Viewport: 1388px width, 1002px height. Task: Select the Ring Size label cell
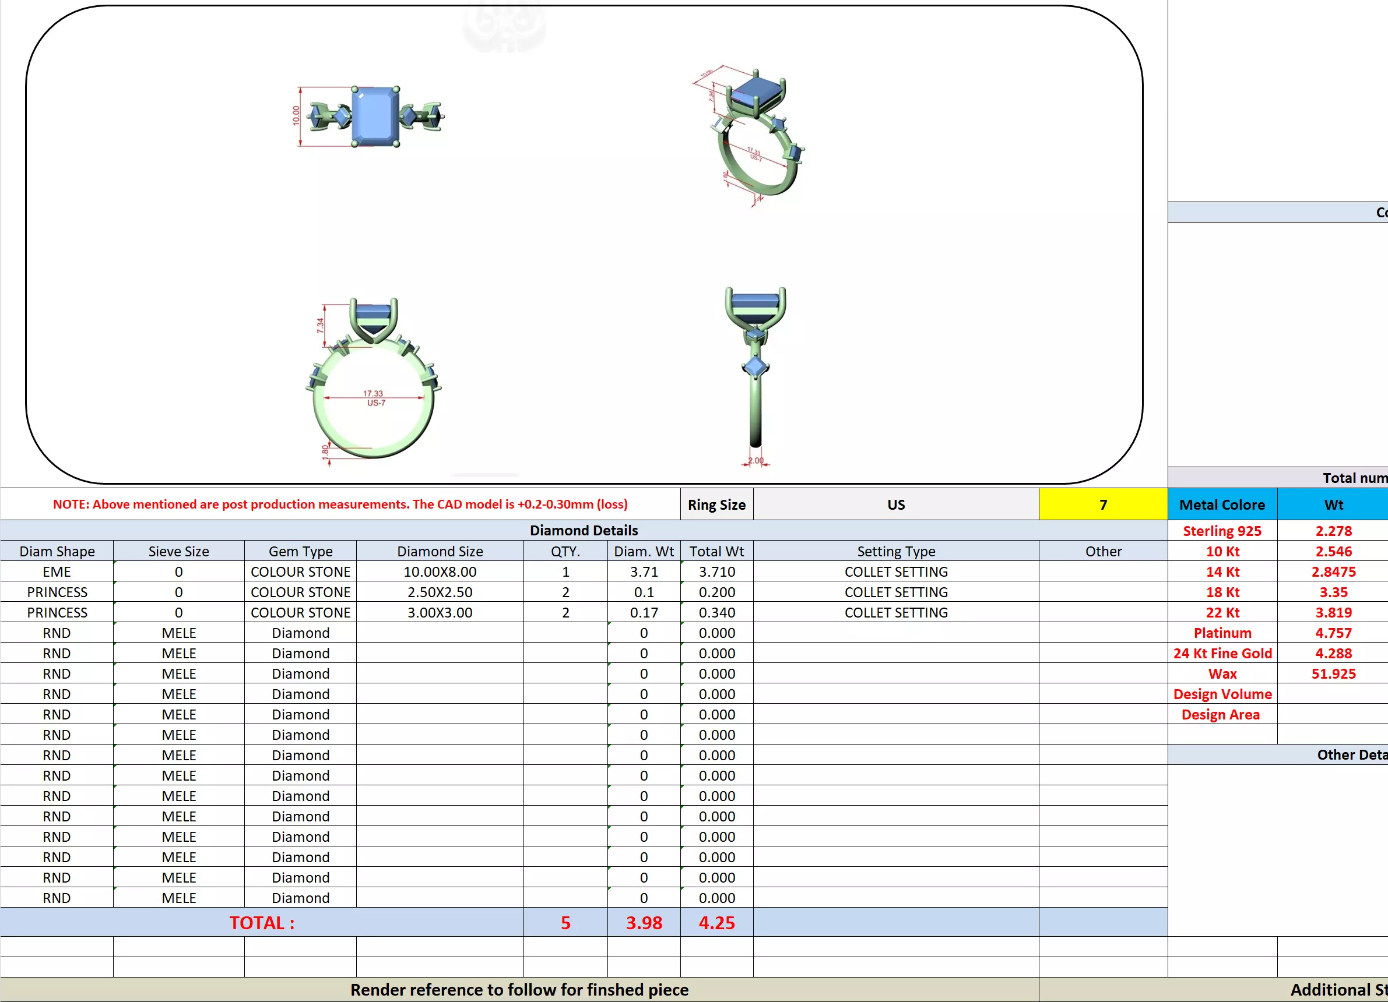pyautogui.click(x=716, y=504)
